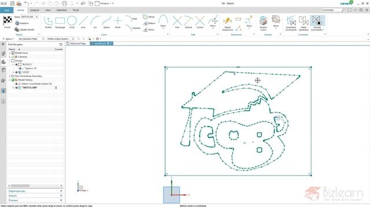
Task: Open Geometric Constraints tool
Action: point(291,24)
